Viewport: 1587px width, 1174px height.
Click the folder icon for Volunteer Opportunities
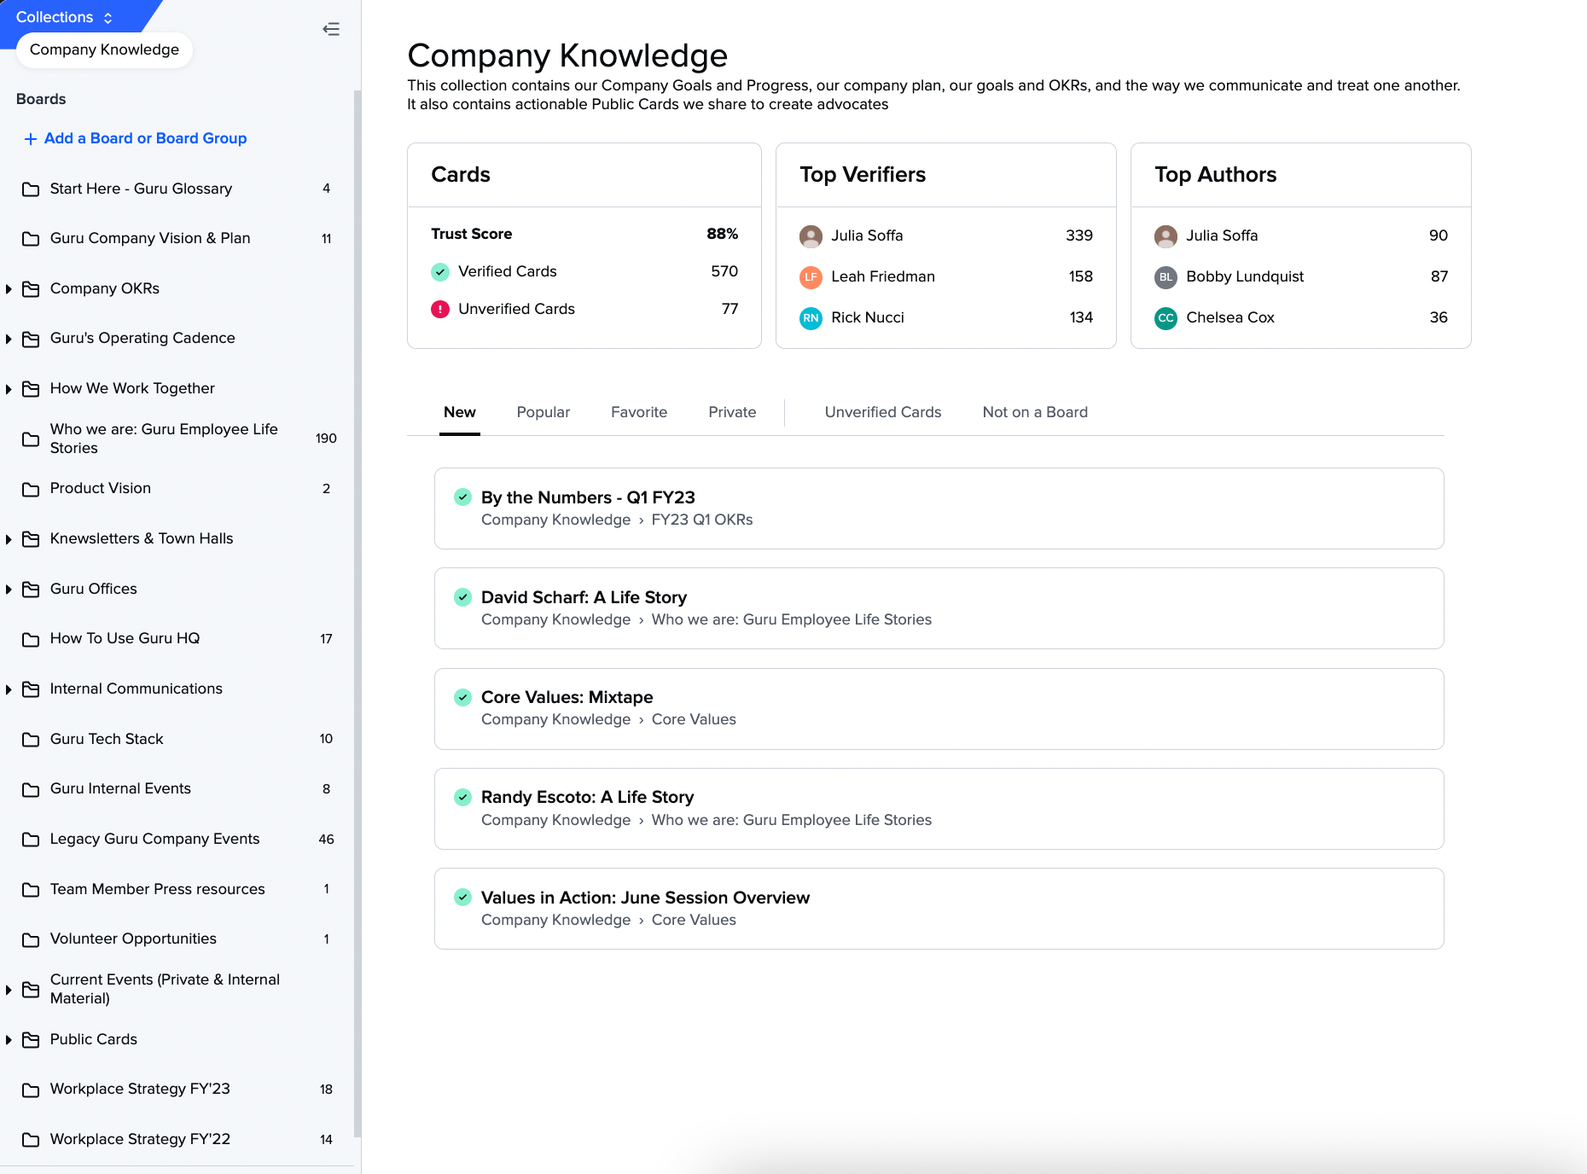click(31, 939)
